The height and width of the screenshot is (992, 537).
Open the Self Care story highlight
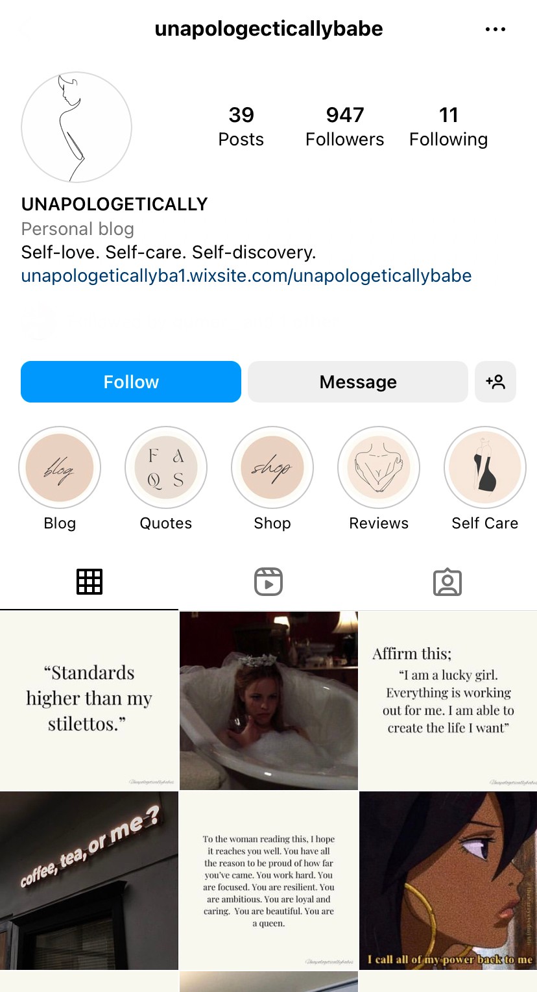485,467
